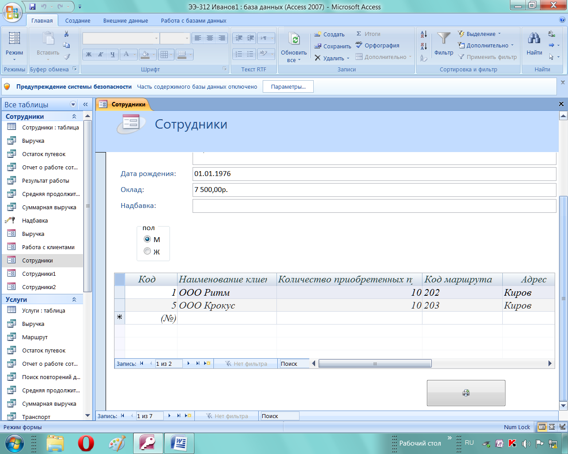
Task: Click main form Поиск search box
Action: 280,416
